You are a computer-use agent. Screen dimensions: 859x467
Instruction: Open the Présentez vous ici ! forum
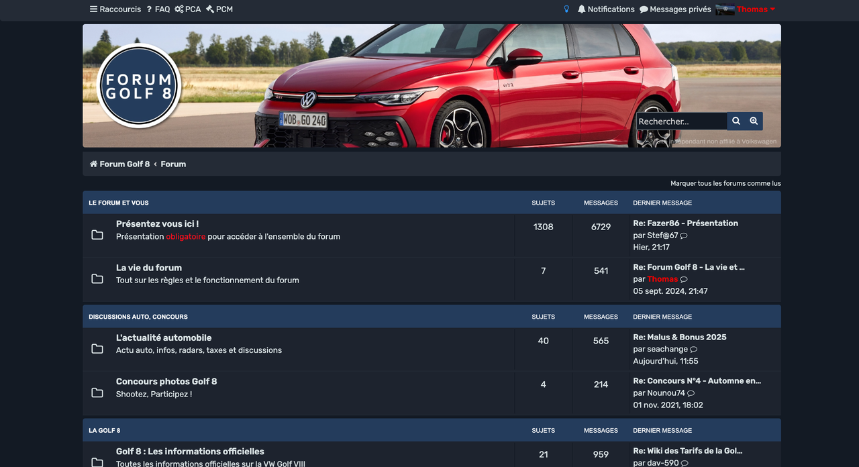pyautogui.click(x=157, y=223)
